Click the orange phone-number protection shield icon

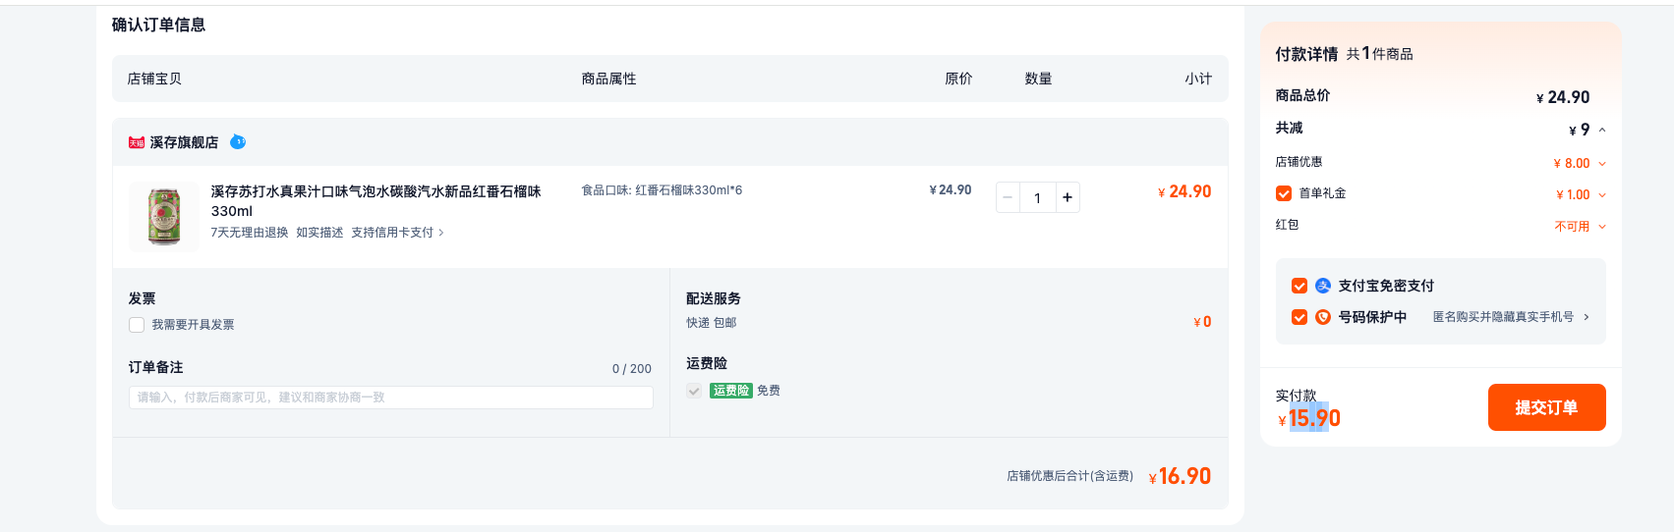[1323, 317]
